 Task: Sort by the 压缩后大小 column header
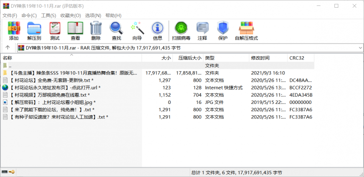pos(188,58)
